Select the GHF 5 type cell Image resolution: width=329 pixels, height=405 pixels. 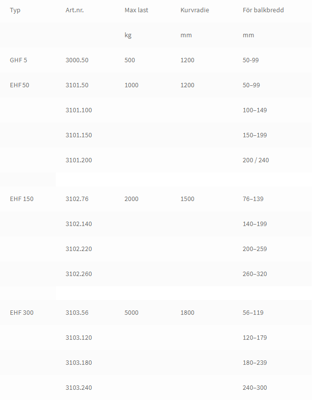[18, 60]
